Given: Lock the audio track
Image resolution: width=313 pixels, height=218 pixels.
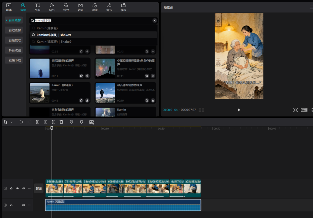Looking at the screenshot, I should (x=11, y=205).
